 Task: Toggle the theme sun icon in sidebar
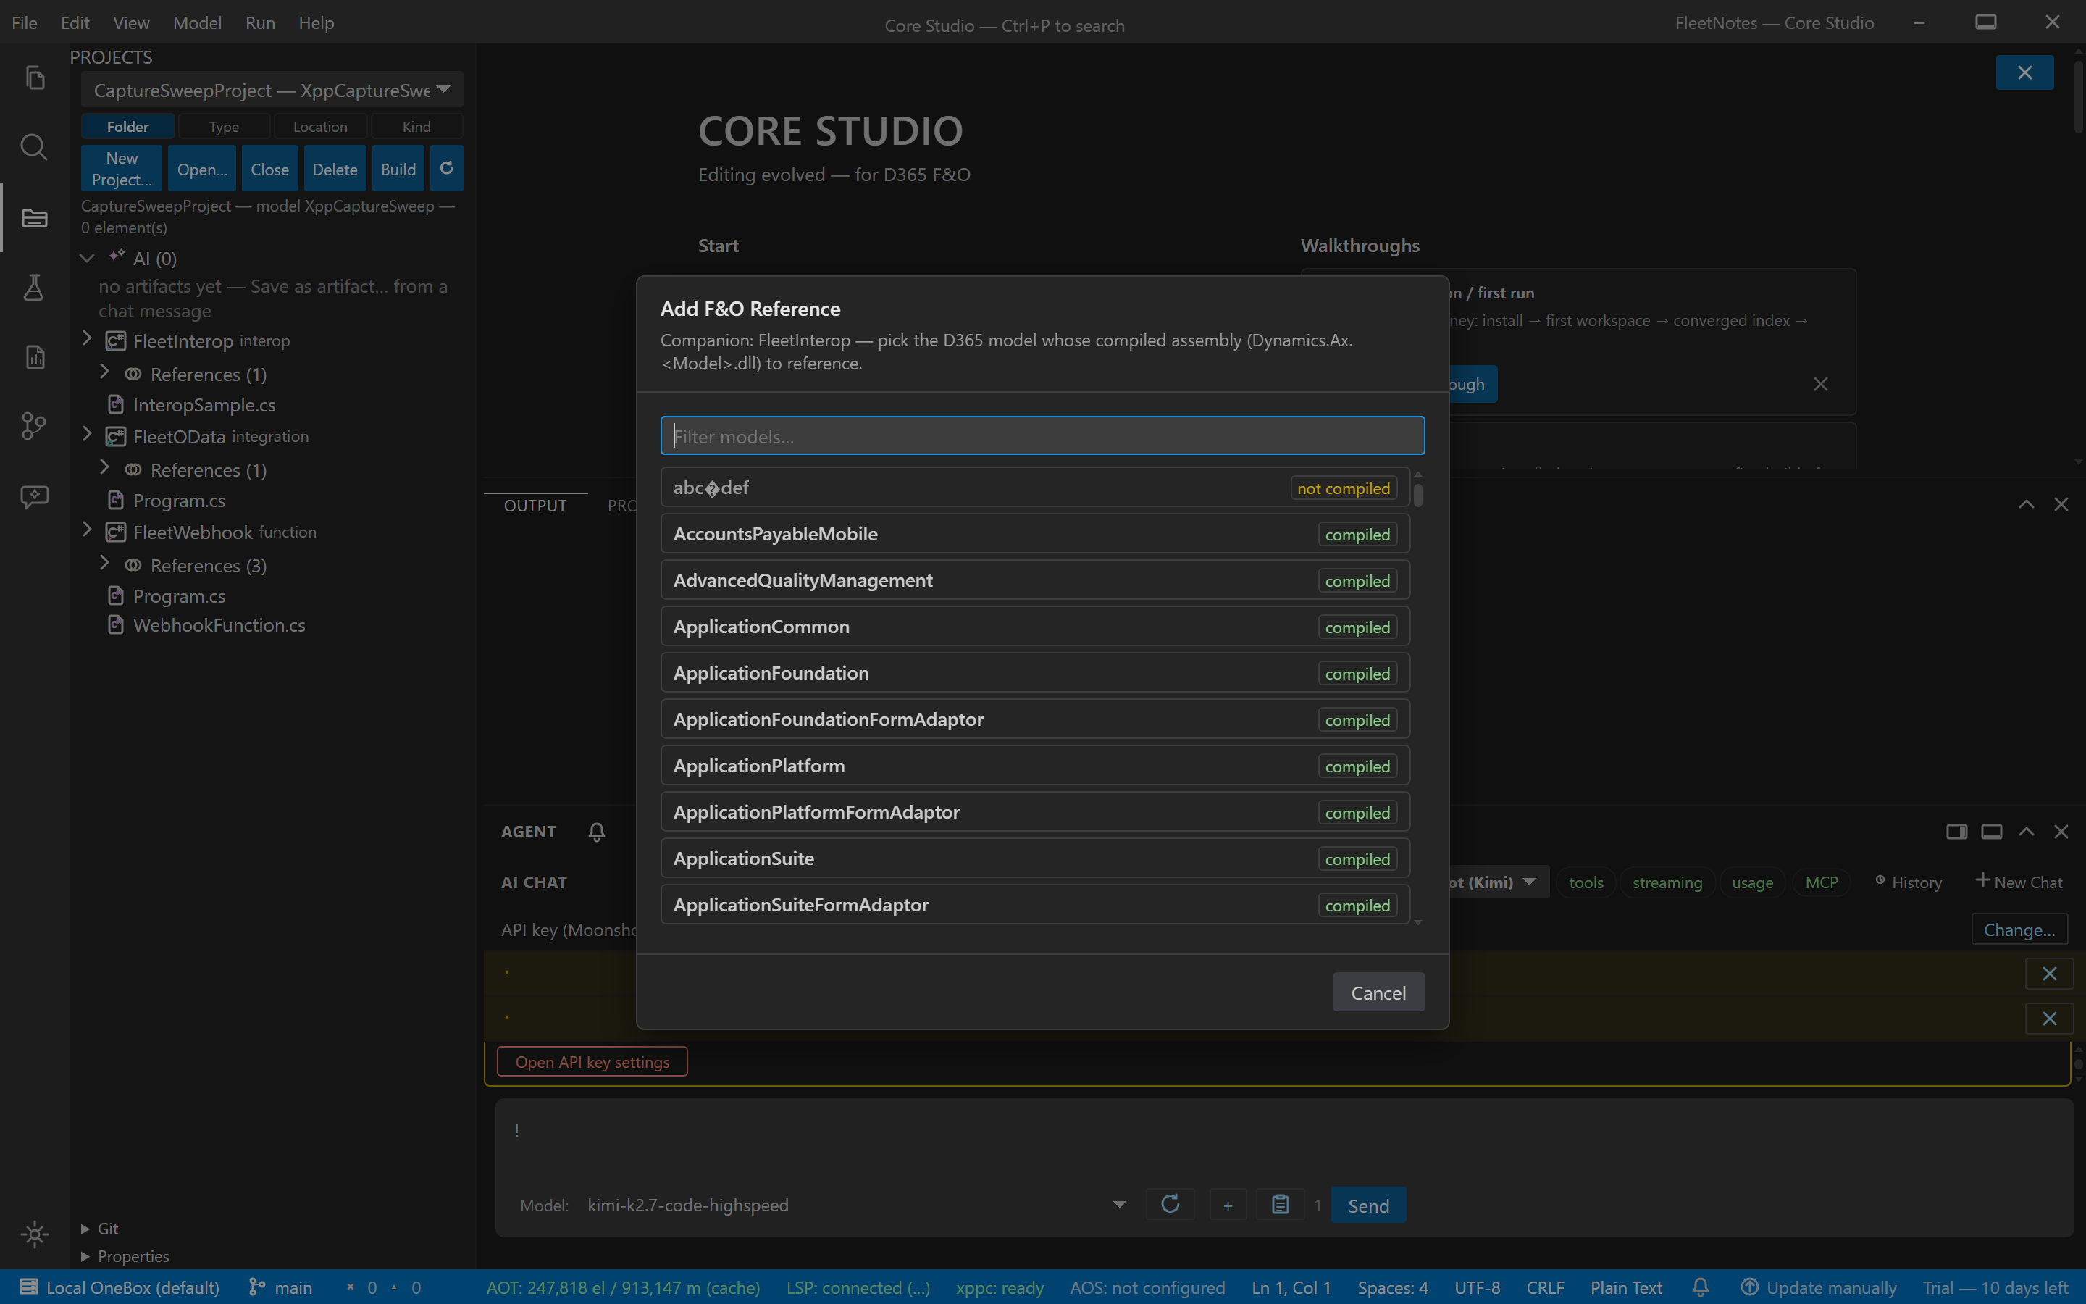click(35, 1234)
